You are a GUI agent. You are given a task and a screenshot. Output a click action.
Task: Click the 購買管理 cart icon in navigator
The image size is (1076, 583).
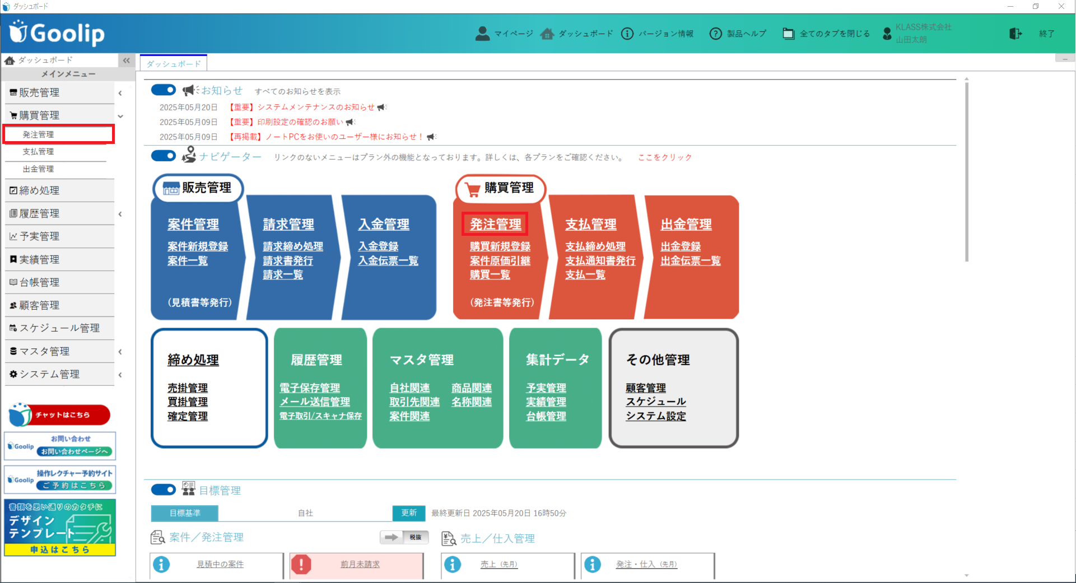click(473, 189)
